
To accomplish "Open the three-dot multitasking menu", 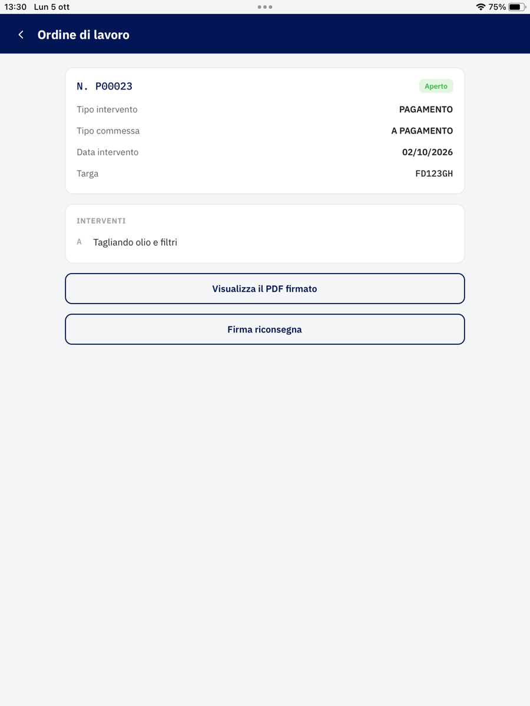I will tap(265, 7).
